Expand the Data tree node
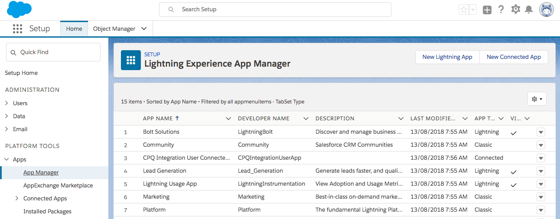Image resolution: width=560 pixels, height=219 pixels. (7, 116)
